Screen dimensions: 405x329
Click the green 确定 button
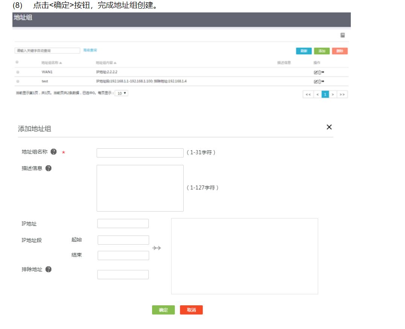(x=163, y=310)
